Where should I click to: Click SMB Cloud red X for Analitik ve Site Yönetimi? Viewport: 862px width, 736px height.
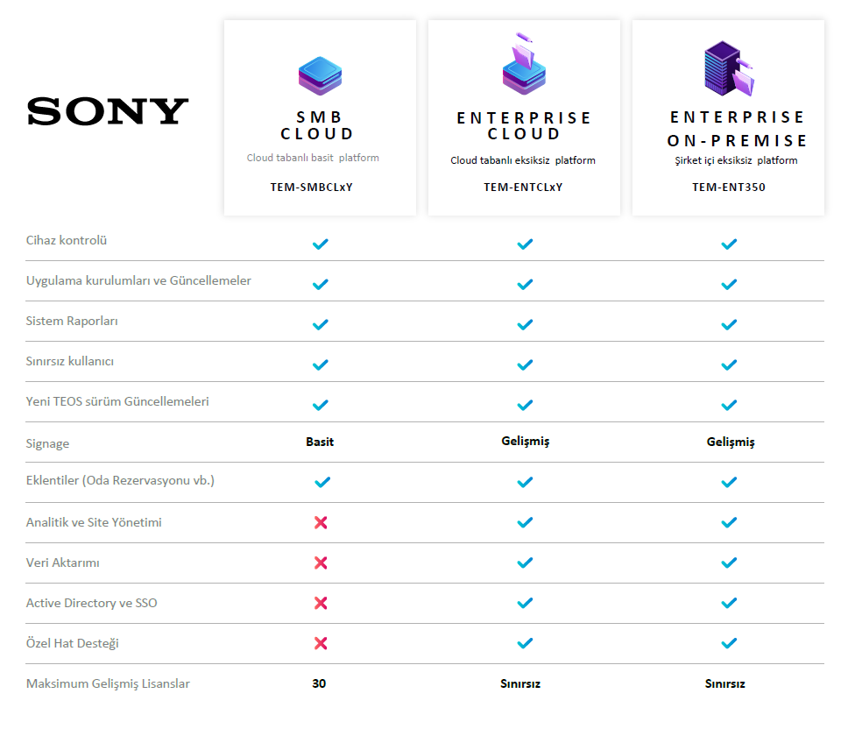coord(321,522)
